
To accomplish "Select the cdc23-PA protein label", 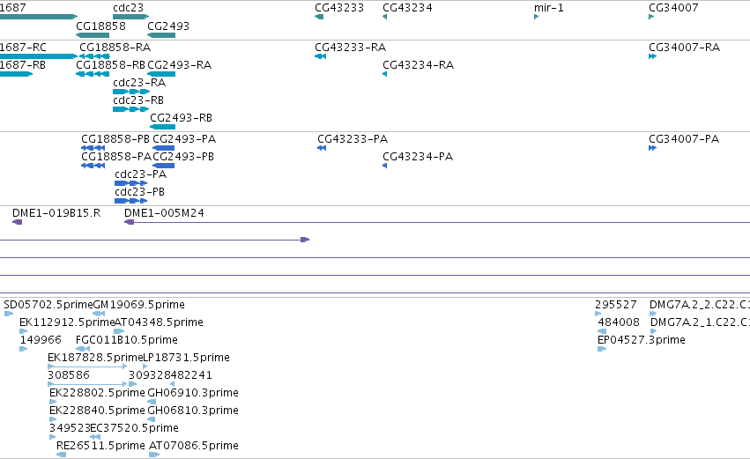I will point(141,174).
